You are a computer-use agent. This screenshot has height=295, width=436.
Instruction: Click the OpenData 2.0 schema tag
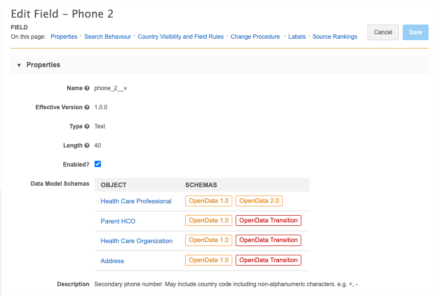(x=259, y=201)
